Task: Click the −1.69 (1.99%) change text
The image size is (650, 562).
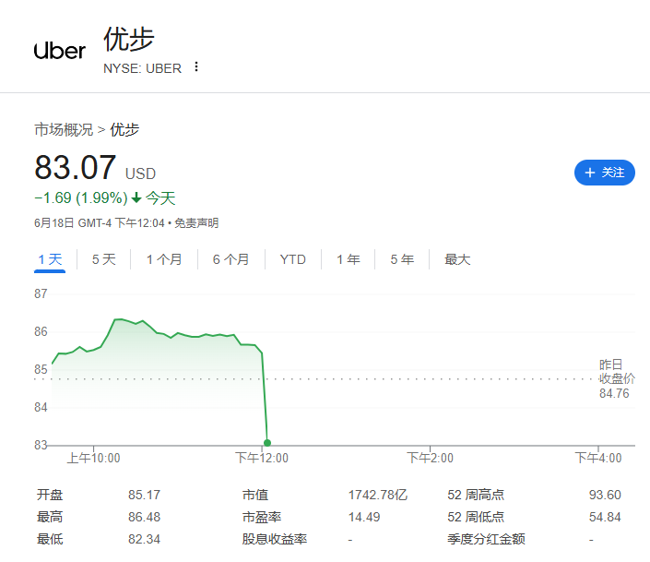Action: 81,198
